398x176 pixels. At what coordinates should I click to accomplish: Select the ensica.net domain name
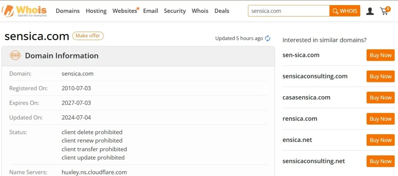click(297, 140)
